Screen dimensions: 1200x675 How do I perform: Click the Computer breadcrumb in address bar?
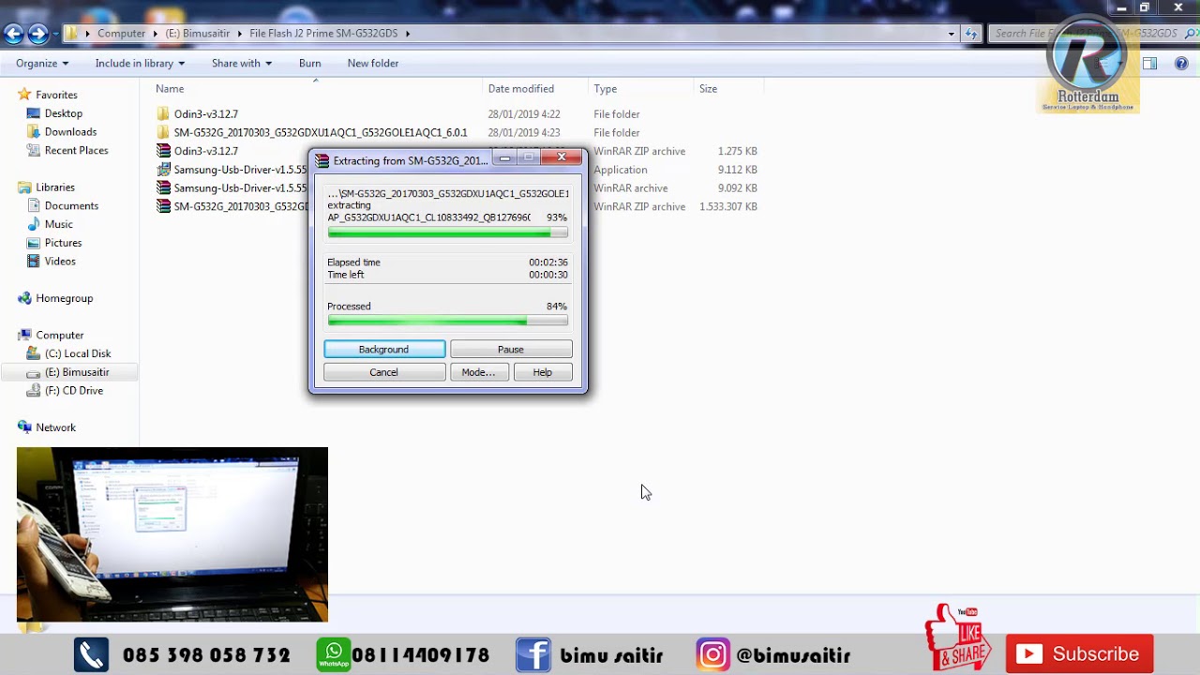pos(122,34)
